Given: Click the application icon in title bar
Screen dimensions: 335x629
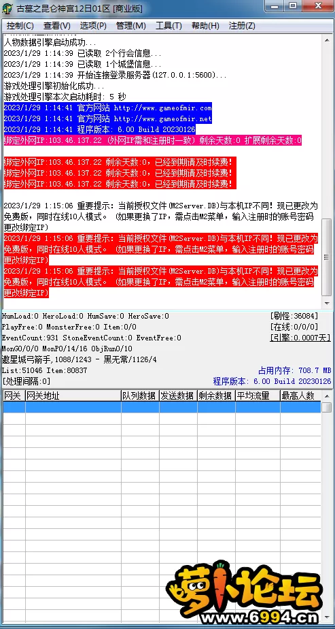Looking at the screenshot, I should [x=7, y=8].
